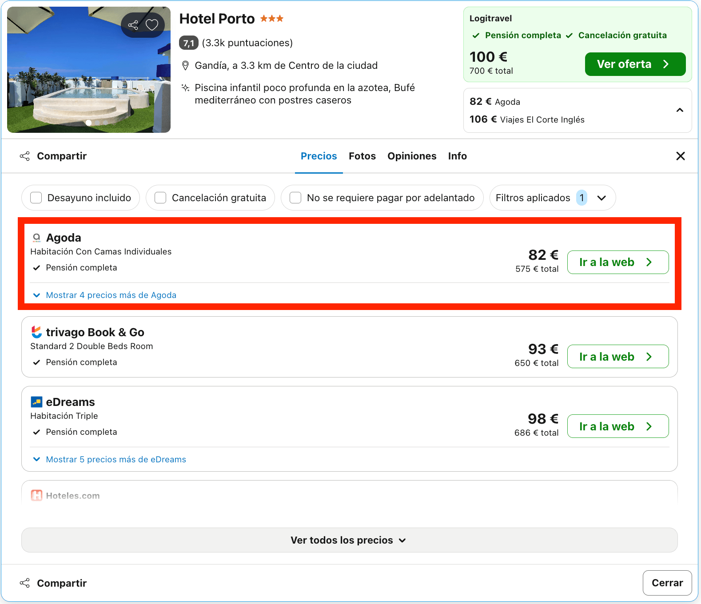
Task: Collapse the Agoda and El Corte Inglés price list
Action: [680, 110]
